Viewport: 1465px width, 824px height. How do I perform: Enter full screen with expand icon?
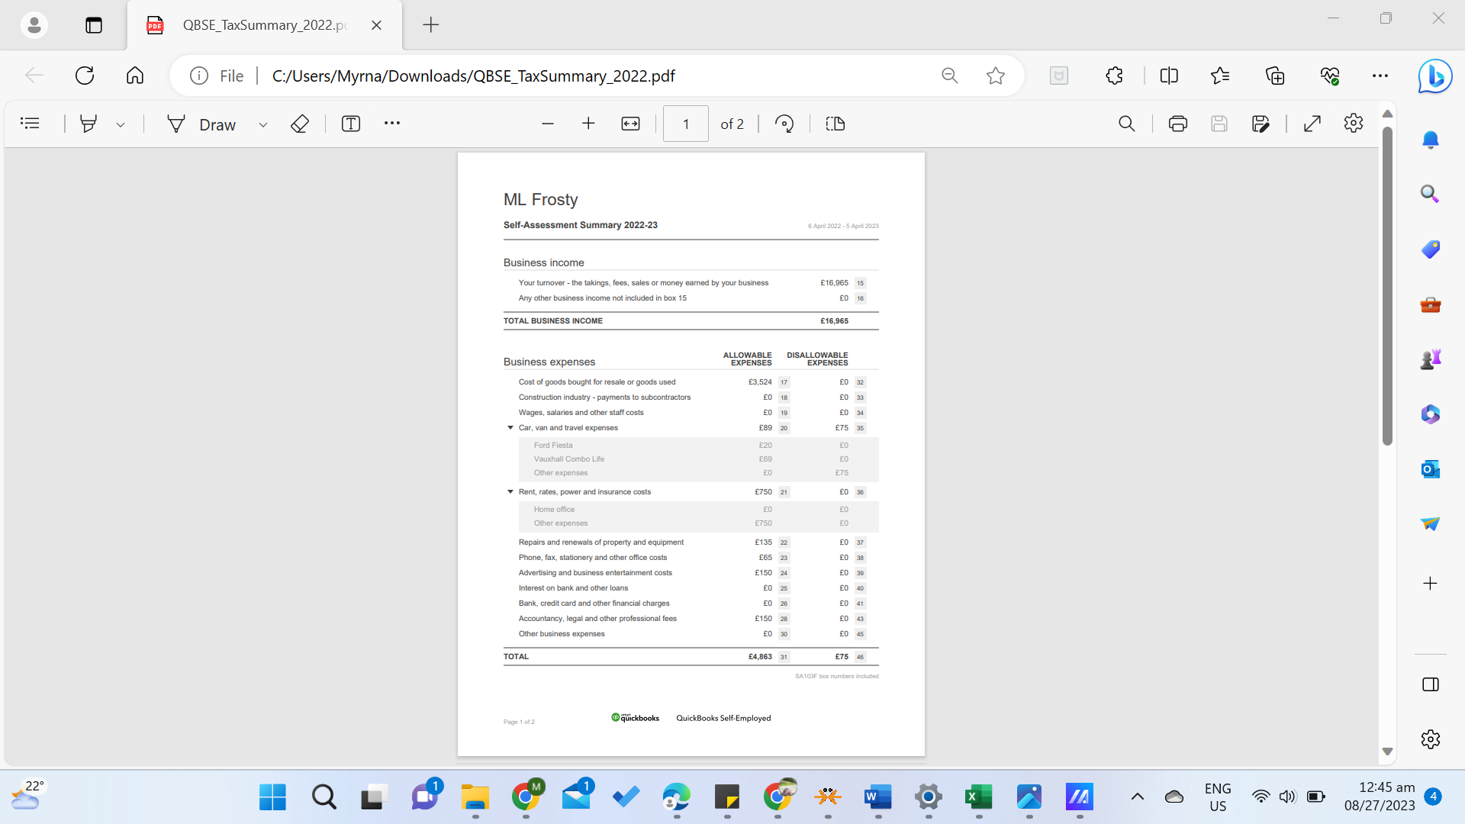(1312, 124)
